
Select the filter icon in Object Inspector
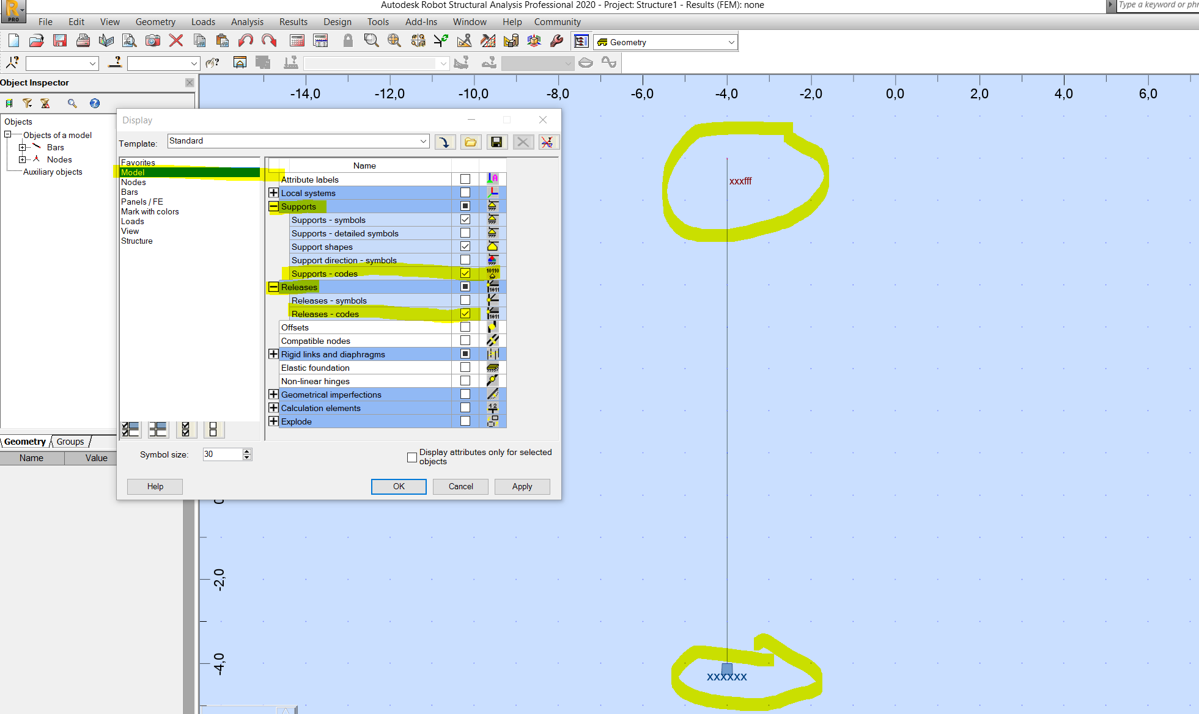[x=28, y=103]
